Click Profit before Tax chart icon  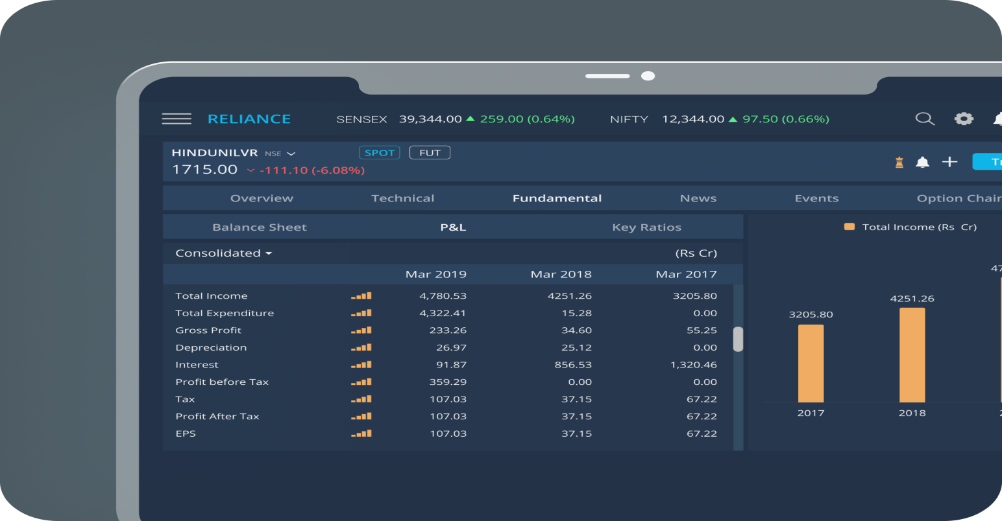(x=361, y=382)
